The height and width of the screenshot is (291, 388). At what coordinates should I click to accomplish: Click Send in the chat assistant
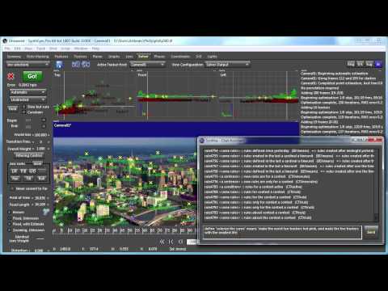(371, 232)
